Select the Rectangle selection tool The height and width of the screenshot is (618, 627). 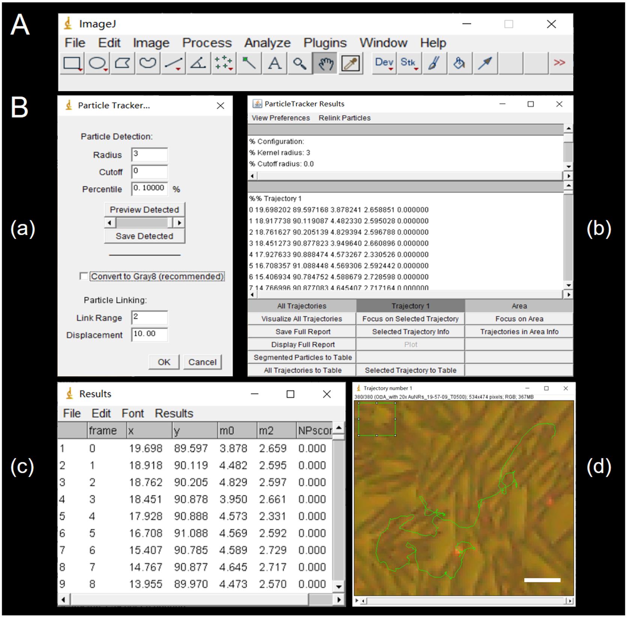tap(72, 63)
